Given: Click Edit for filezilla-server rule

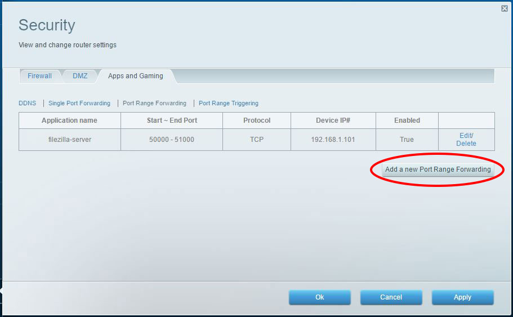Looking at the screenshot, I should 466,136.
